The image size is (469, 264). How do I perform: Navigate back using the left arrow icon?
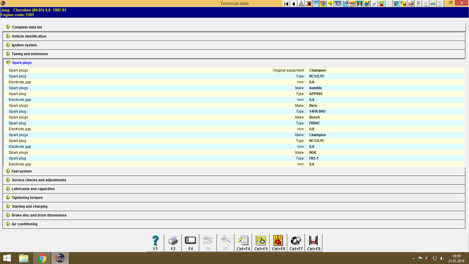293,4
